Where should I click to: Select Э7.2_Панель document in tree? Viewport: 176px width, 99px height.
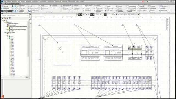13,31
